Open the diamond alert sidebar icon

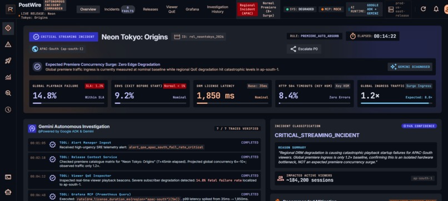(8, 28)
